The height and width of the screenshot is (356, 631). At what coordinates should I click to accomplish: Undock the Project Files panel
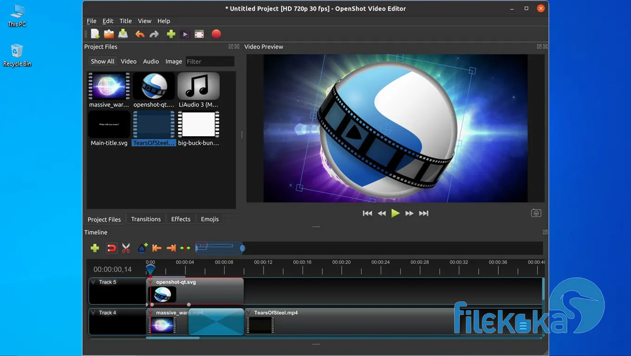(231, 46)
